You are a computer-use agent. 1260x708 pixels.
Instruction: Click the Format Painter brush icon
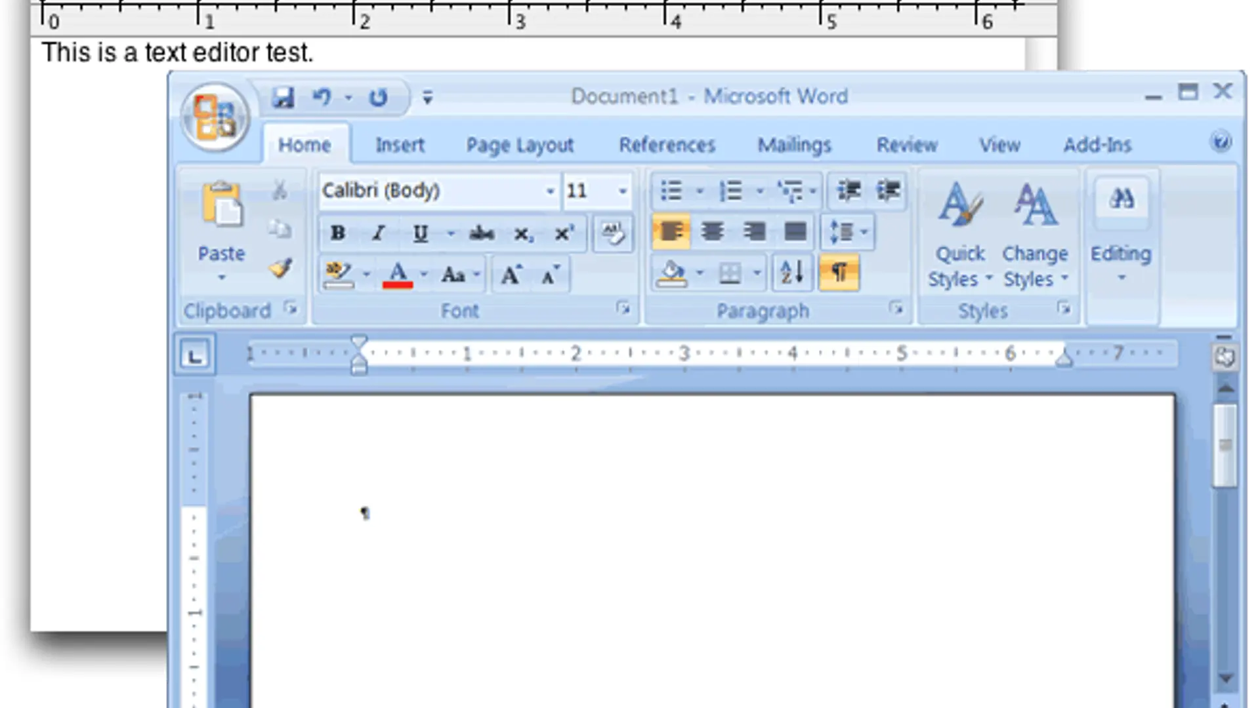(x=281, y=268)
